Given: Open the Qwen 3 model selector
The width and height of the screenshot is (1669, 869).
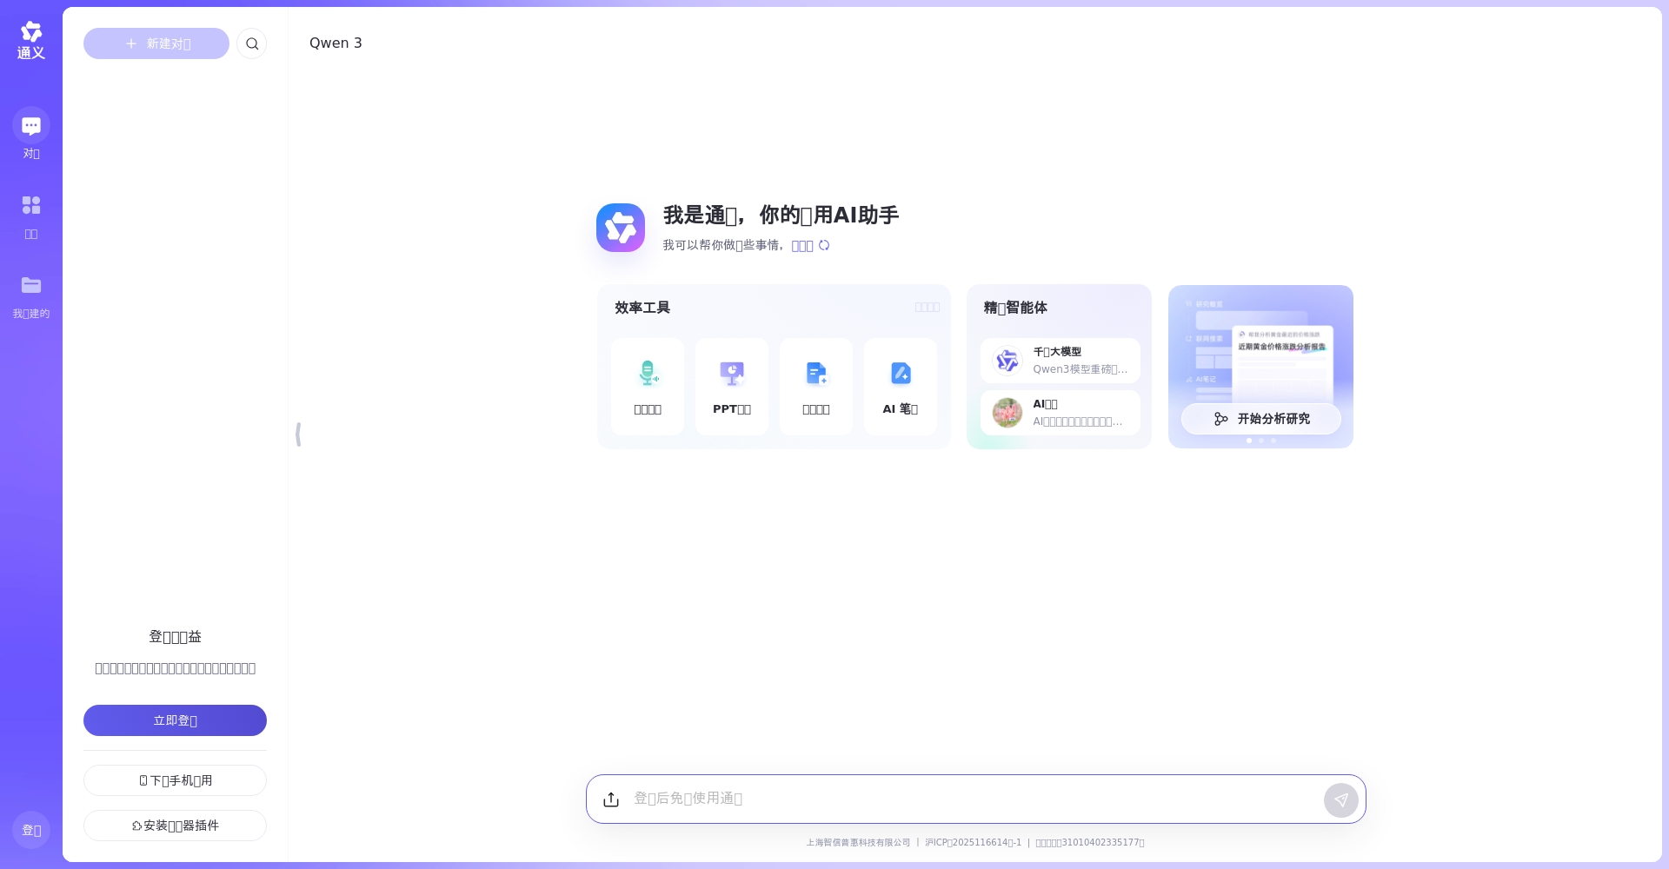Looking at the screenshot, I should tap(336, 43).
